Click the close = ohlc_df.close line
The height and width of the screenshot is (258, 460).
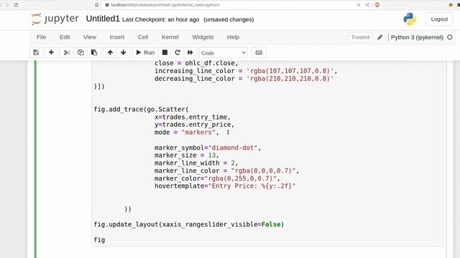pyautogui.click(x=196, y=64)
